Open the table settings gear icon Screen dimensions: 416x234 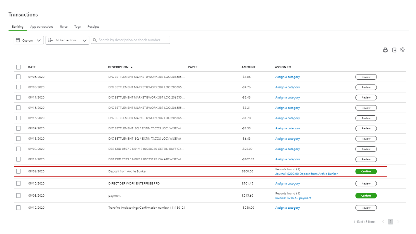pyautogui.click(x=402, y=50)
